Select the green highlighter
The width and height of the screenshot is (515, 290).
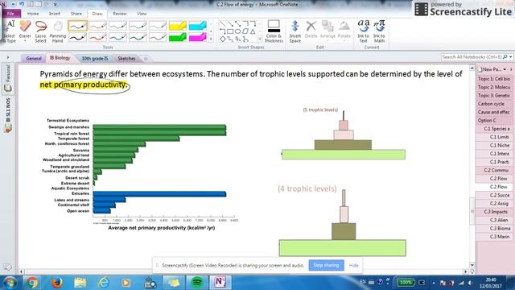click(178, 37)
